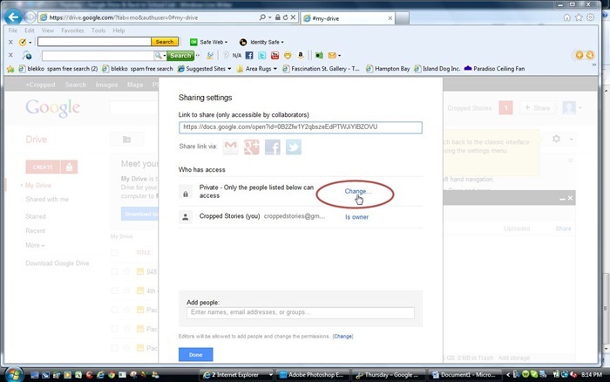
Task: Click the Thursday - Google taskbar button
Action: 389,375
